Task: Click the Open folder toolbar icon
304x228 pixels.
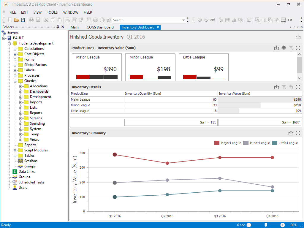Action: pos(17,20)
